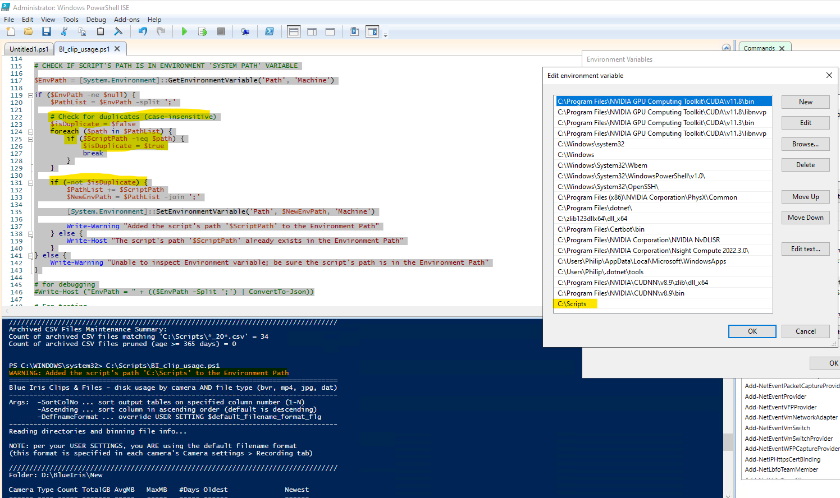
Task: Collapse the foreach fold at line 124
Action: pos(30,132)
